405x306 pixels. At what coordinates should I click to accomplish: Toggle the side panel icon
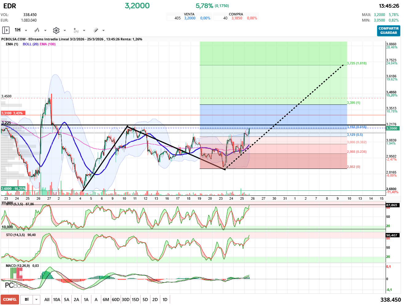coord(6,30)
